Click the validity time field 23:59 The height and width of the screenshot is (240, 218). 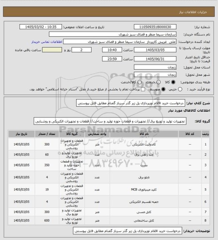coord(112,59)
